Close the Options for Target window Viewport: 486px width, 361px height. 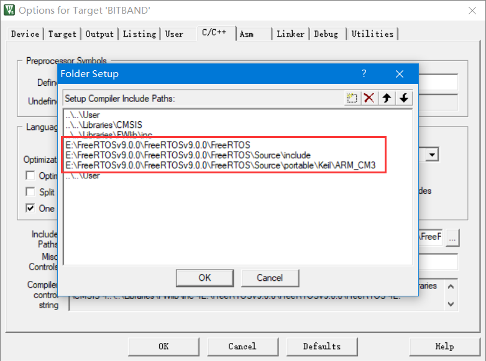[472, 11]
